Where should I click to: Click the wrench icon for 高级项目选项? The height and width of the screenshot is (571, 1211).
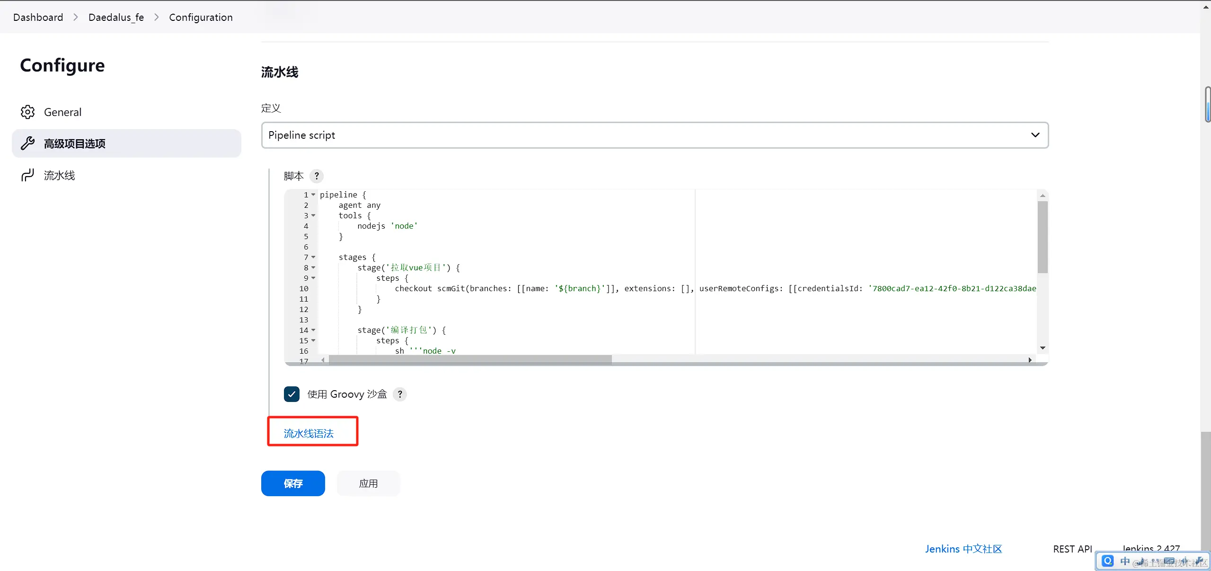click(x=27, y=143)
